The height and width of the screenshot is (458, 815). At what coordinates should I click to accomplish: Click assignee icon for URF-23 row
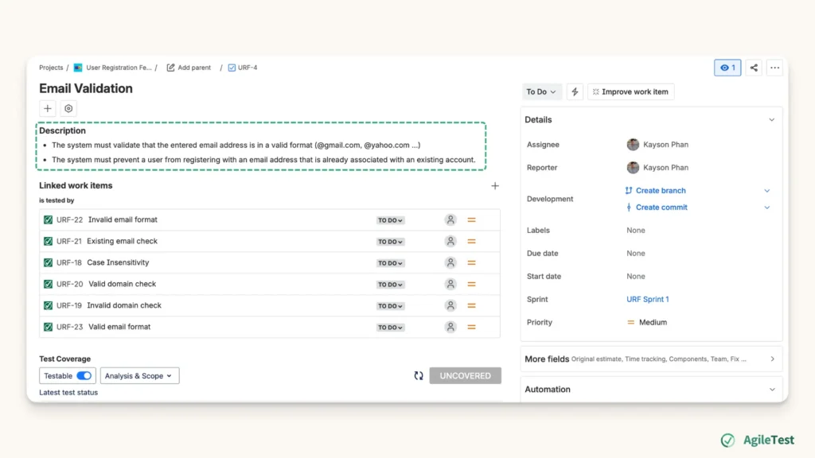[450, 327]
